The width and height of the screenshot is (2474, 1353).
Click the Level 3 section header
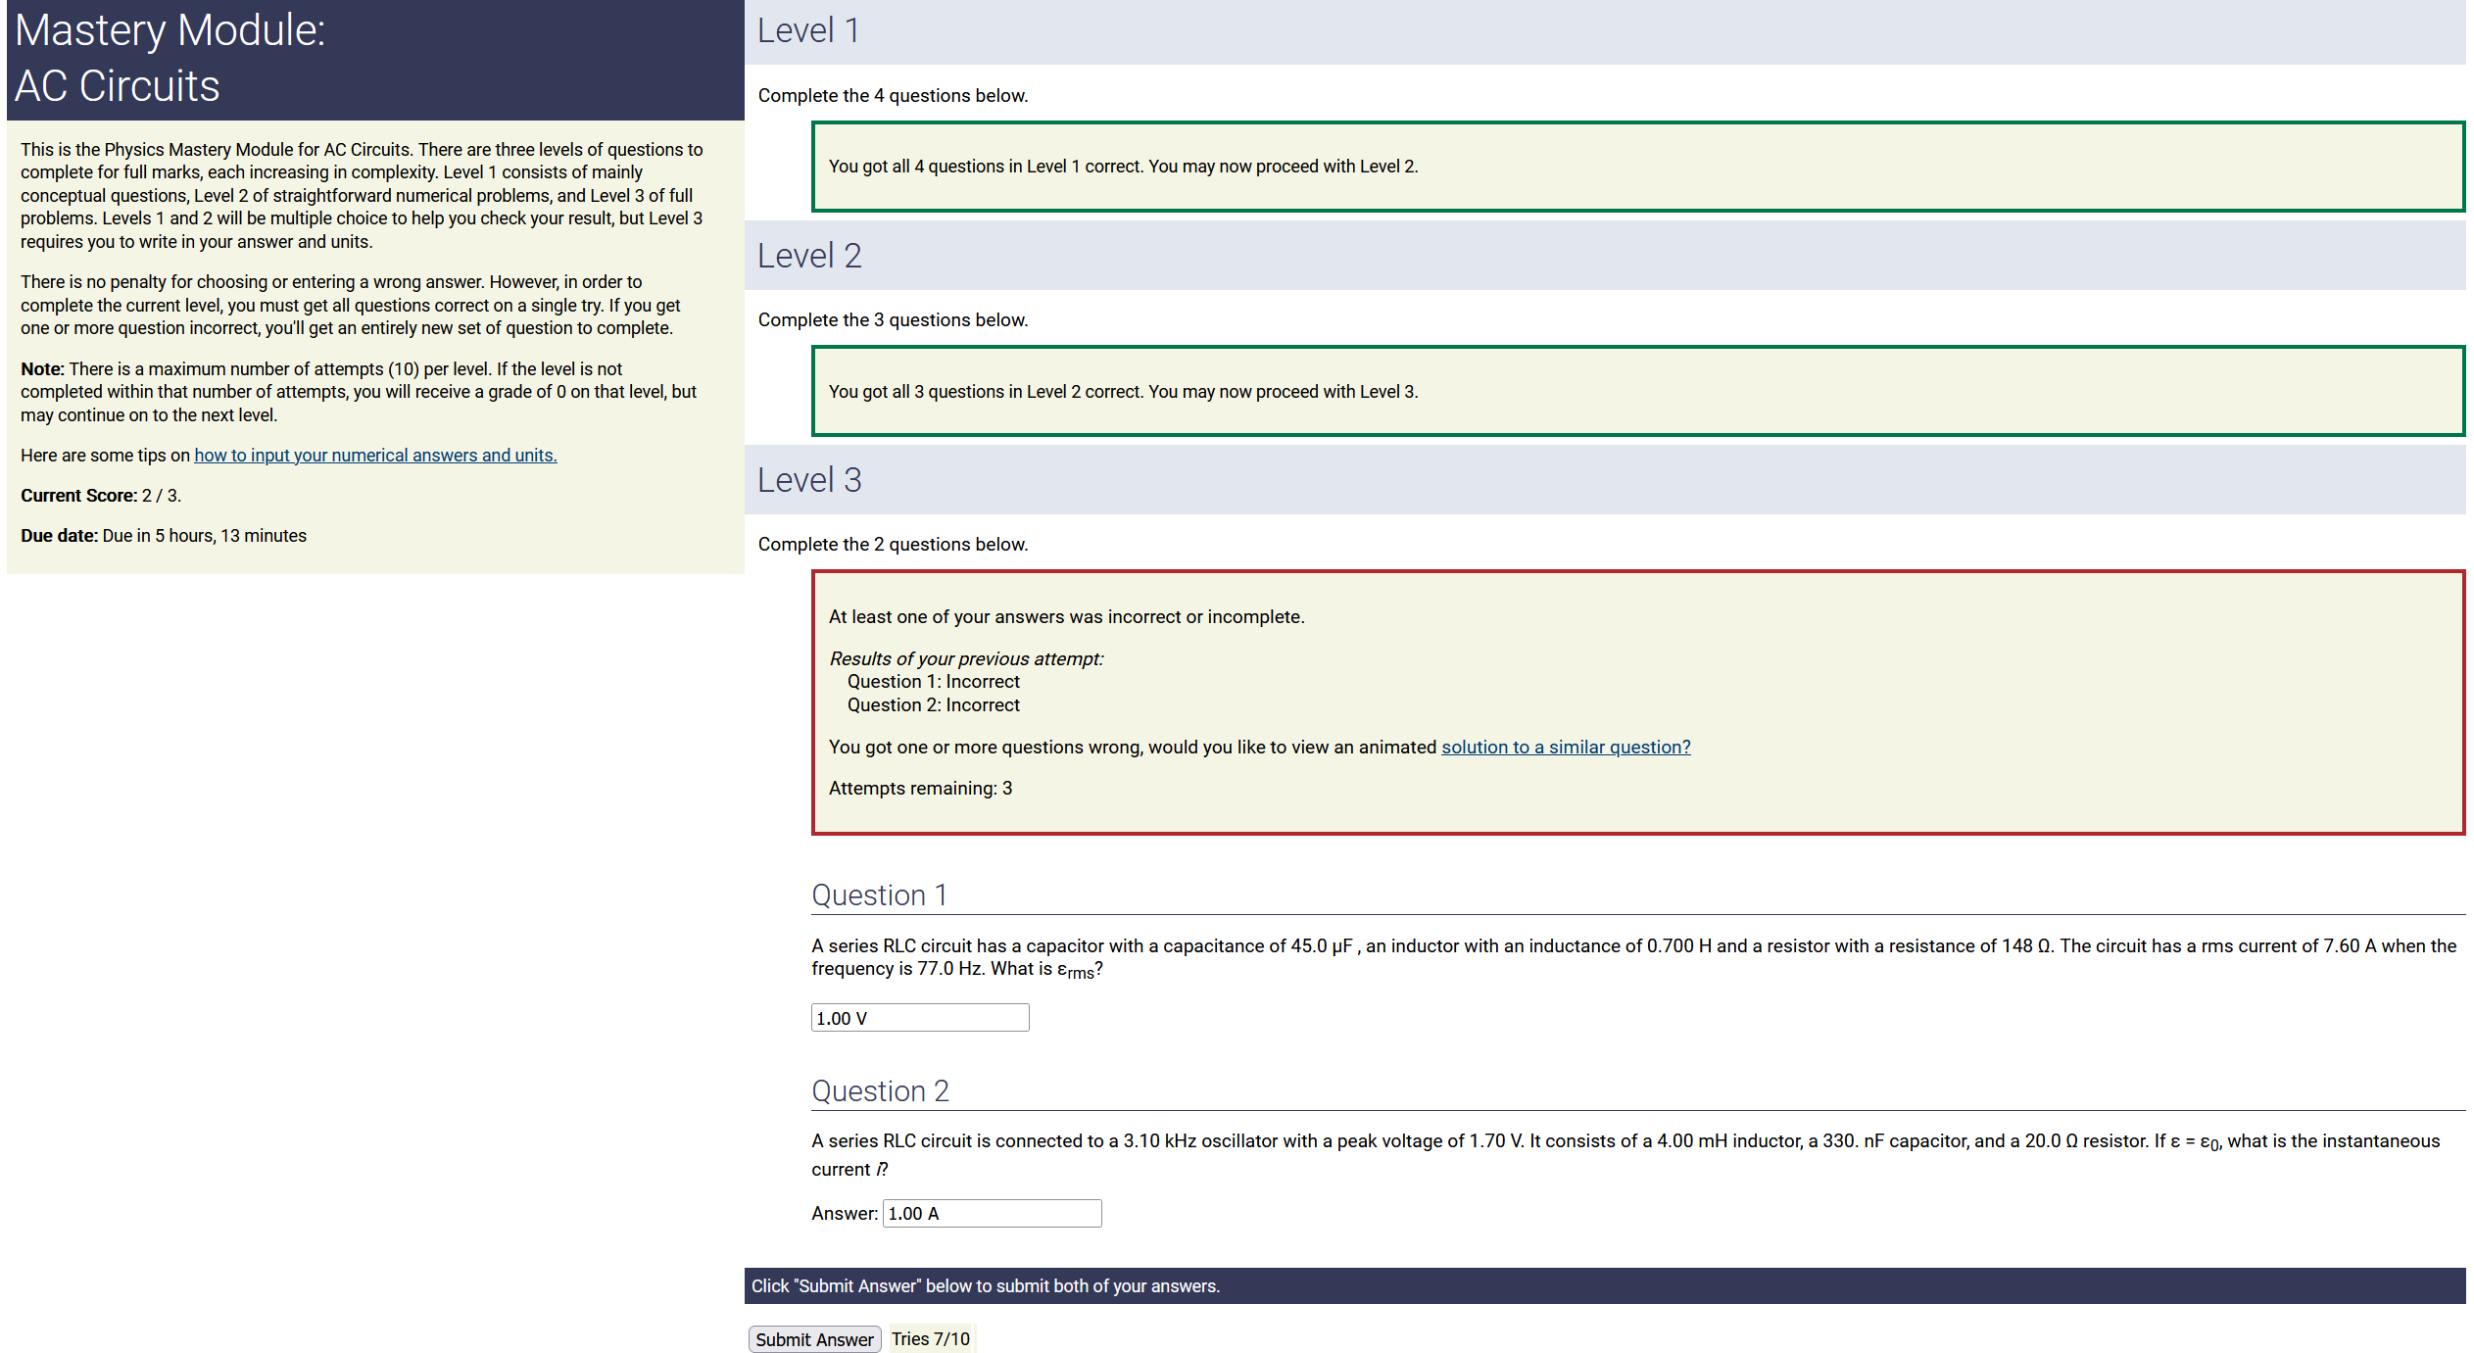809,480
